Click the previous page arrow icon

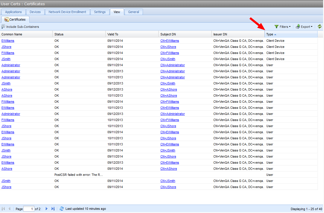(9, 209)
